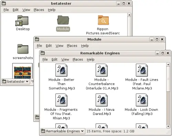The image size is (172, 136).
Task: Open Edit menu in Remarkable Engines window
Action: (x=54, y=59)
